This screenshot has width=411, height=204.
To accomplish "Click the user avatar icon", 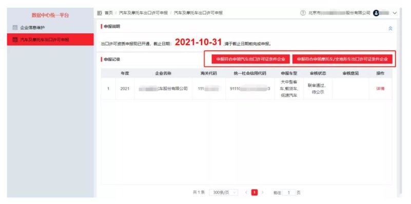I will click(x=376, y=13).
